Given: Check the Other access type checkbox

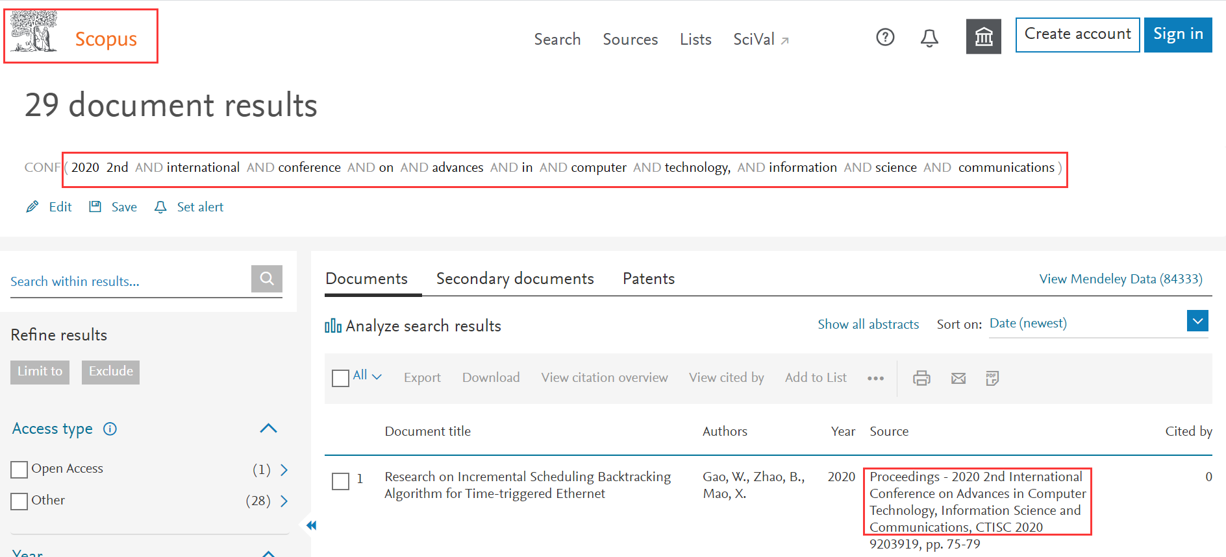Looking at the screenshot, I should (19, 501).
